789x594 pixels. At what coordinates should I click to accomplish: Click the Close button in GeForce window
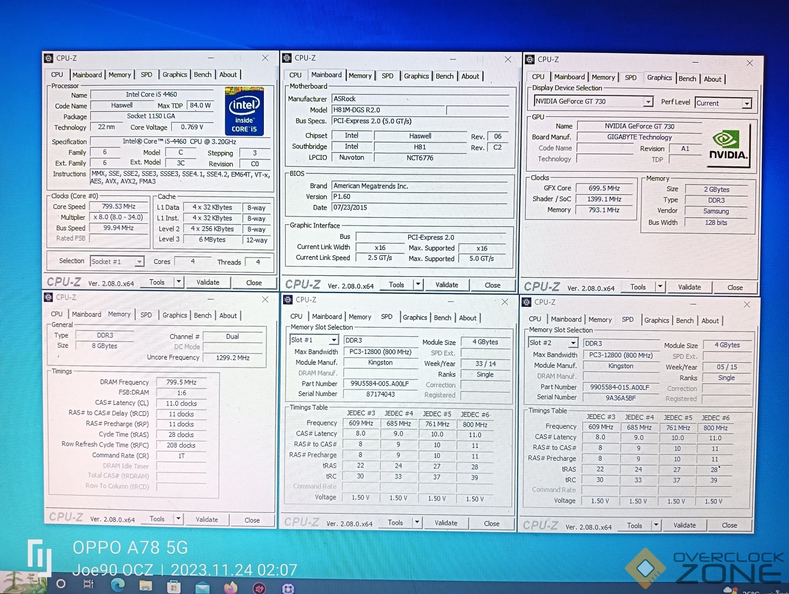(735, 287)
